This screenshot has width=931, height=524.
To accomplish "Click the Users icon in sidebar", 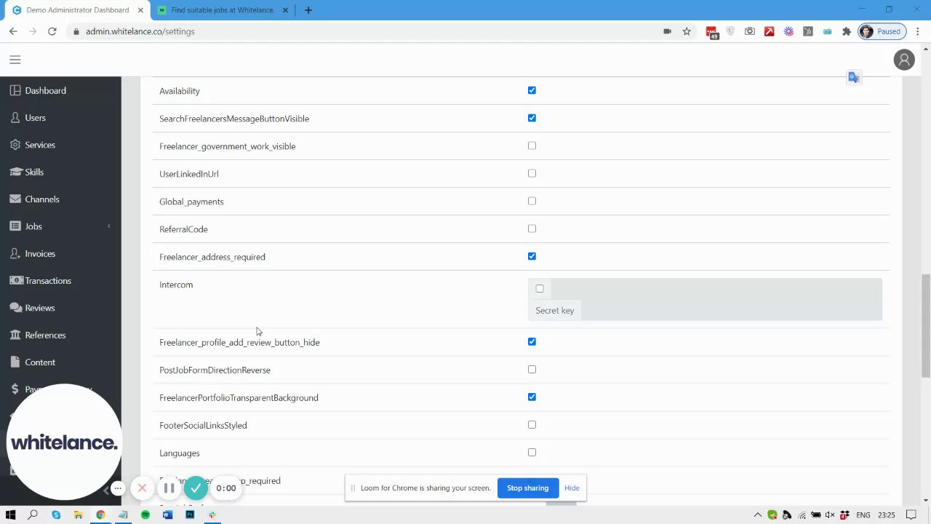I will [x=15, y=117].
